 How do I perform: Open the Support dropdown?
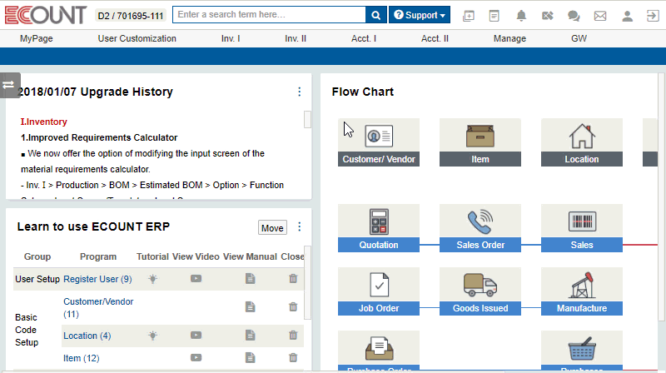point(420,15)
